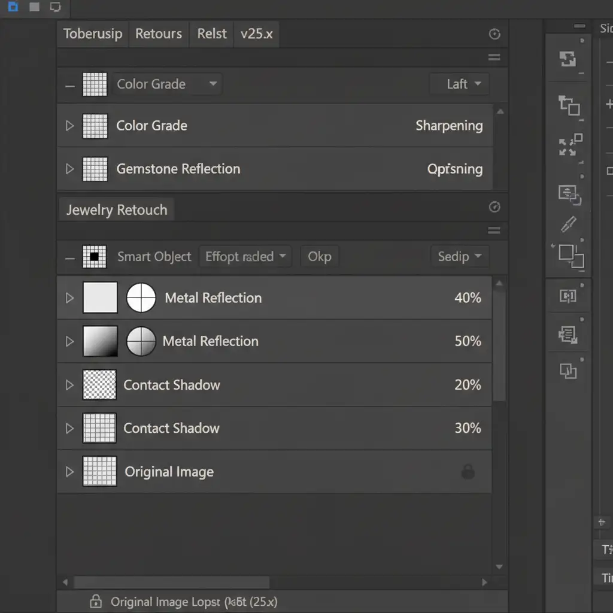Select the eyedropper brush icon in right toolbar
This screenshot has height=613, width=613.
(x=568, y=224)
